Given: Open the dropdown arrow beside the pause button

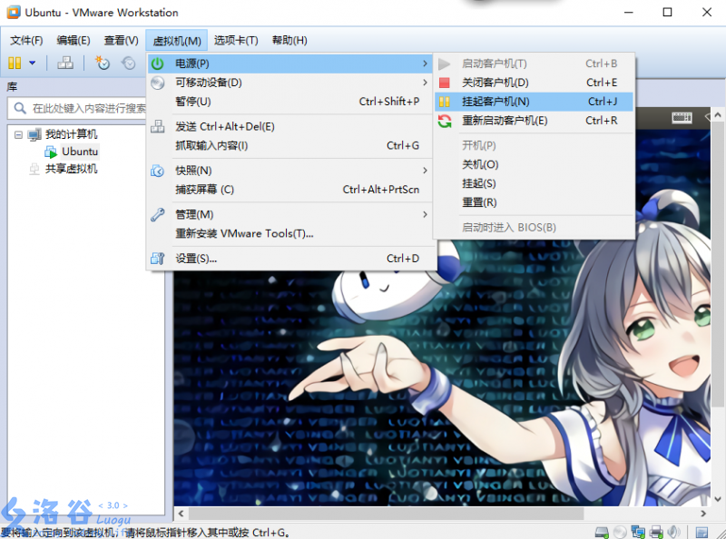Looking at the screenshot, I should click(33, 63).
